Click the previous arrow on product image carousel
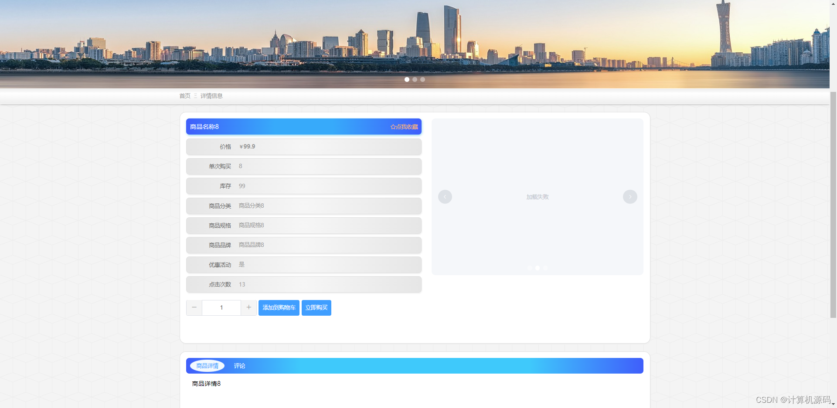837x408 pixels. tap(445, 196)
